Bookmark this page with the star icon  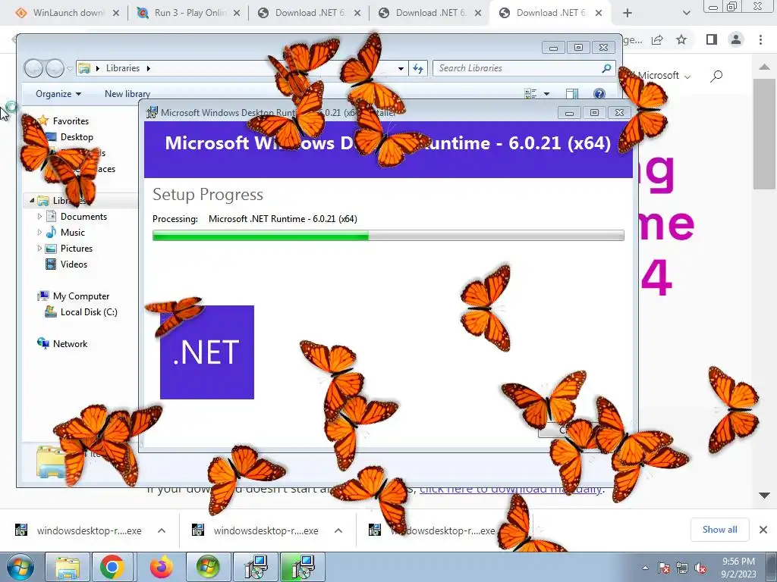[681, 39]
